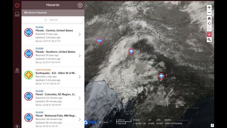Image resolution: width=227 pixels, height=128 pixels.
Task: Expand Floods - Central, United States chevron
Action: (x=79, y=34)
